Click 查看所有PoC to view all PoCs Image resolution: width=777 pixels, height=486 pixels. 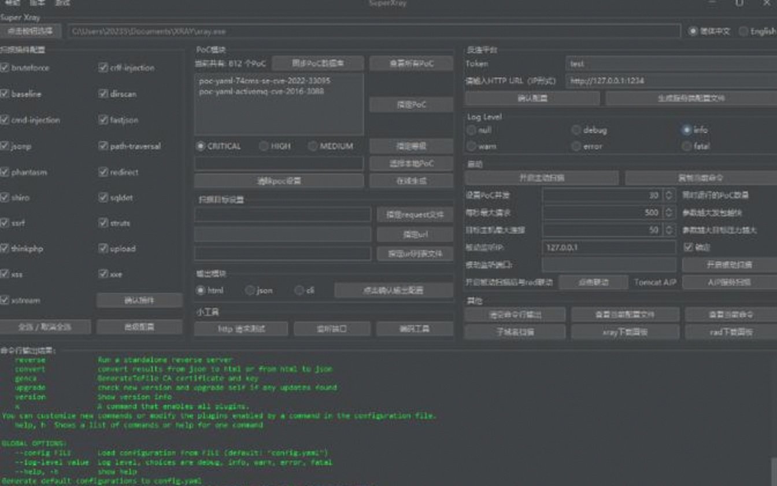(x=411, y=62)
